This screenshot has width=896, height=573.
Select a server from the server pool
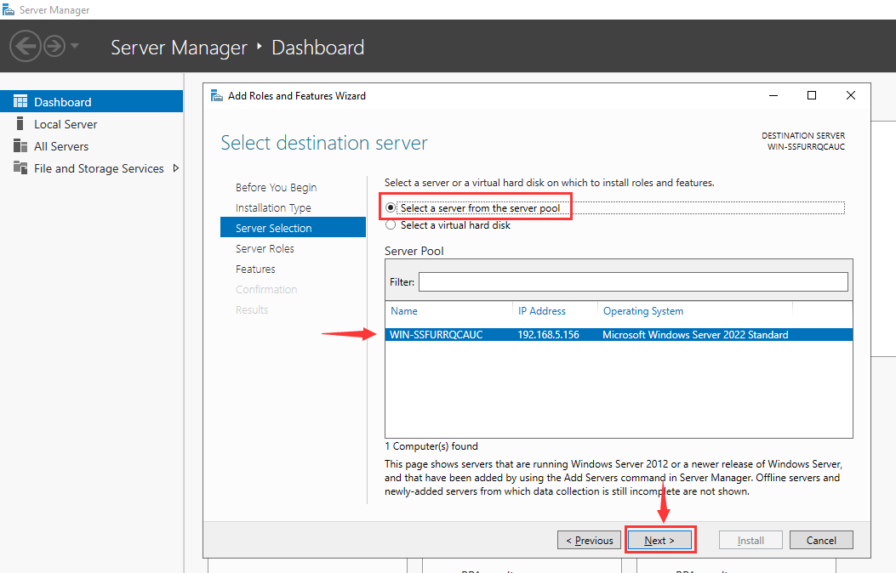point(391,208)
